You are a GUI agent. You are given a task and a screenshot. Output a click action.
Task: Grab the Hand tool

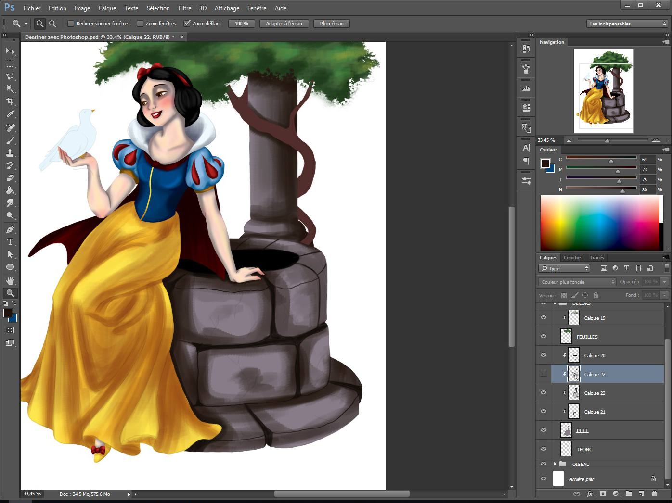point(11,280)
